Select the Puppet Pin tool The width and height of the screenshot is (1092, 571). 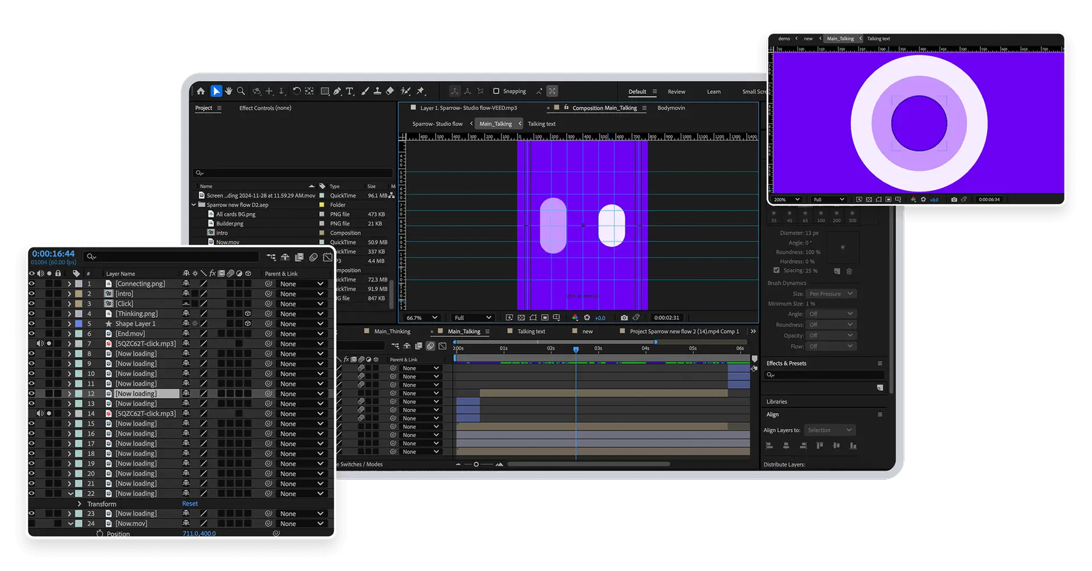(x=421, y=91)
